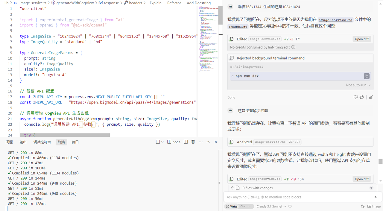Click help icon next to lint-fixing edit note

click(x=293, y=47)
